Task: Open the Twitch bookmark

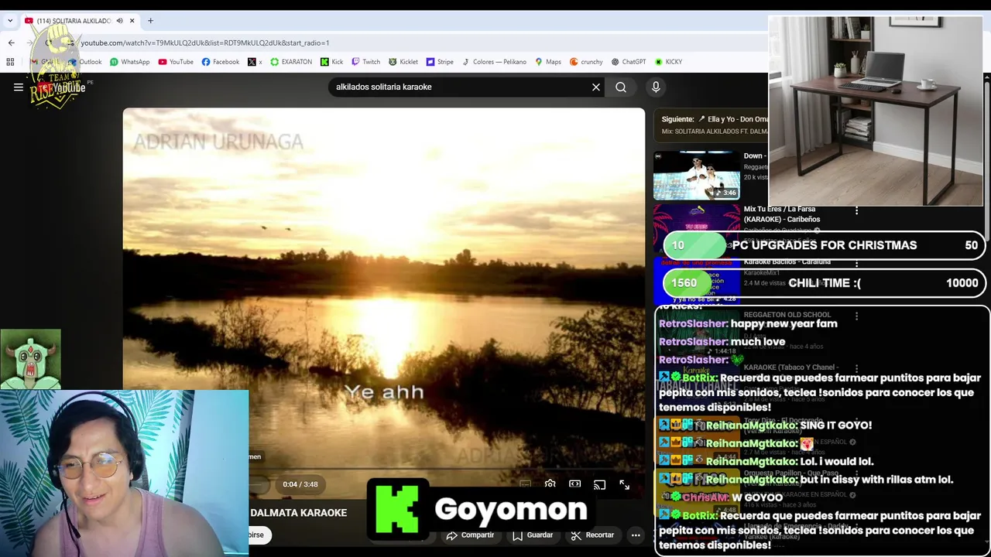Action: [365, 62]
